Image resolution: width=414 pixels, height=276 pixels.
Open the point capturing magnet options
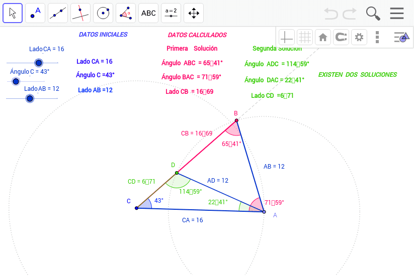(341, 37)
